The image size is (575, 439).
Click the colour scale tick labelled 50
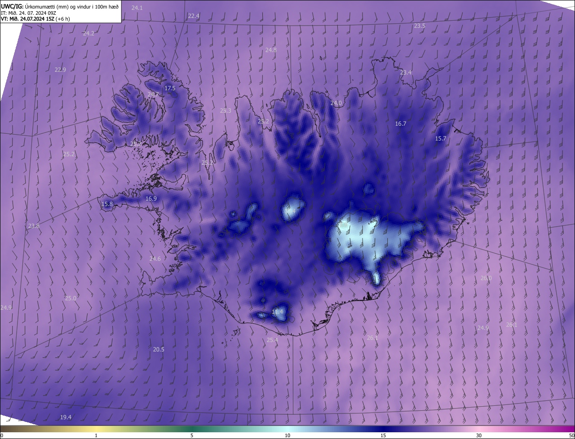click(571, 436)
